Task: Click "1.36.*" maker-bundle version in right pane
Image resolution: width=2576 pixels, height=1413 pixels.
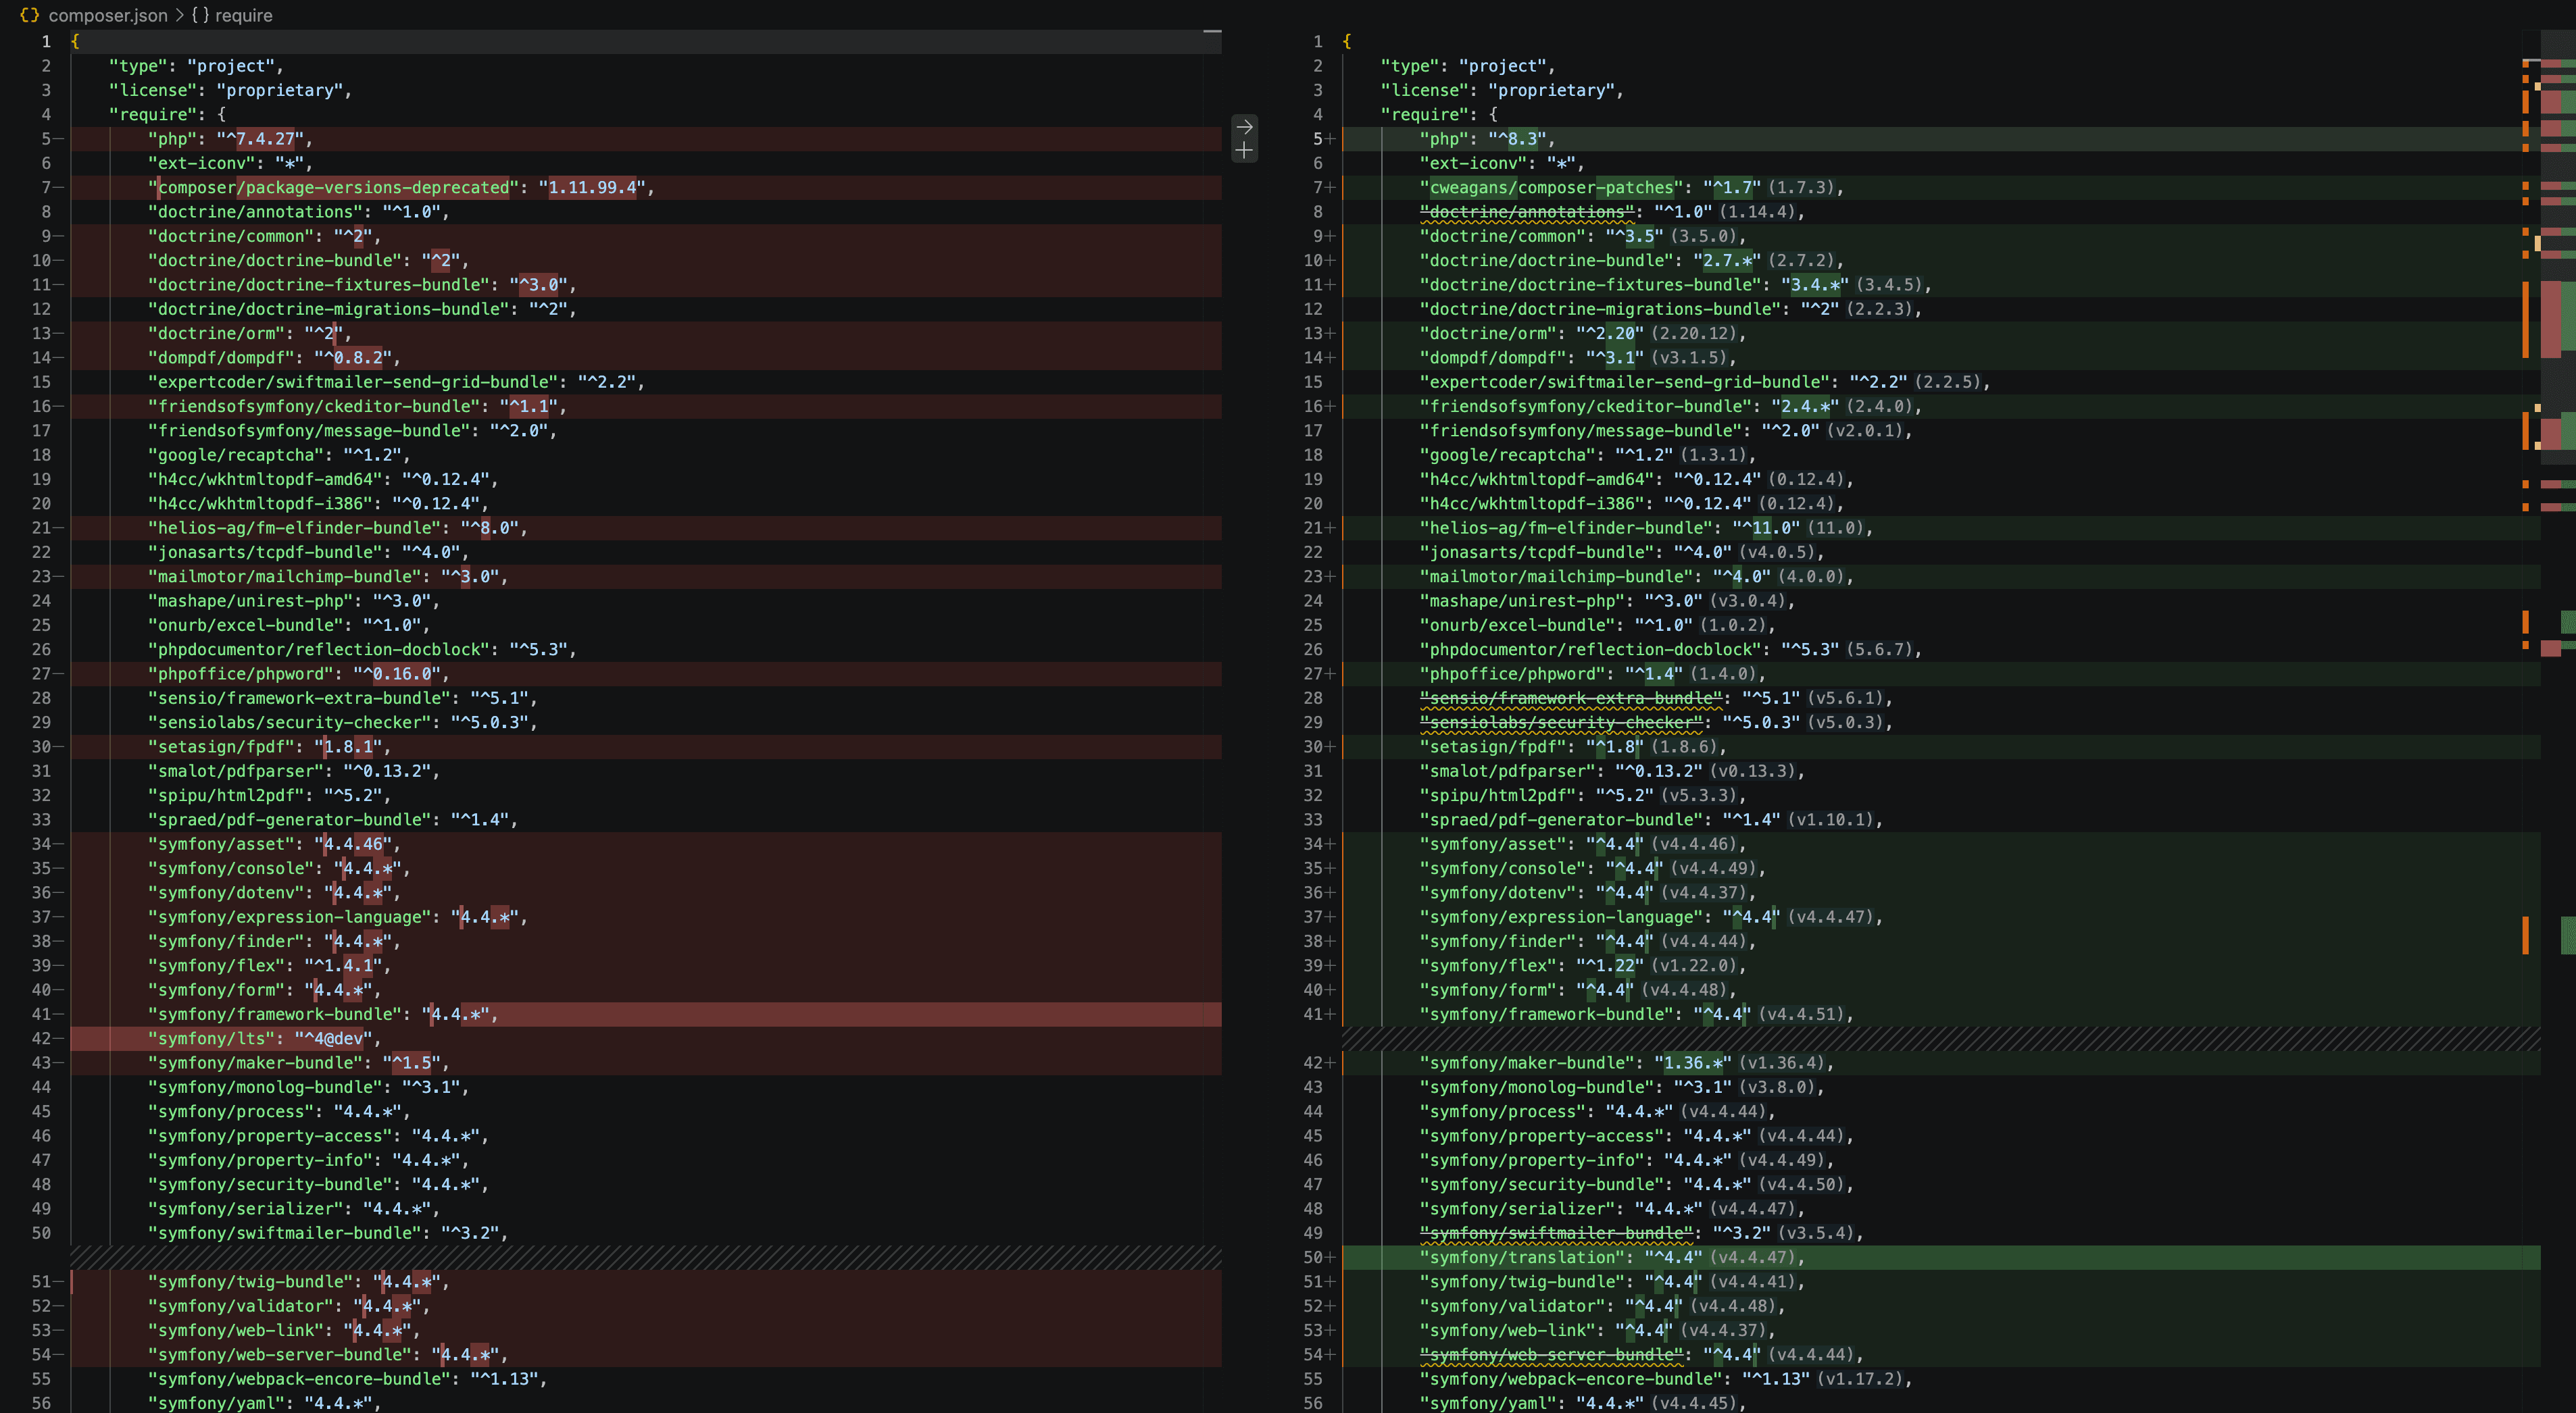Action: click(x=1693, y=1063)
